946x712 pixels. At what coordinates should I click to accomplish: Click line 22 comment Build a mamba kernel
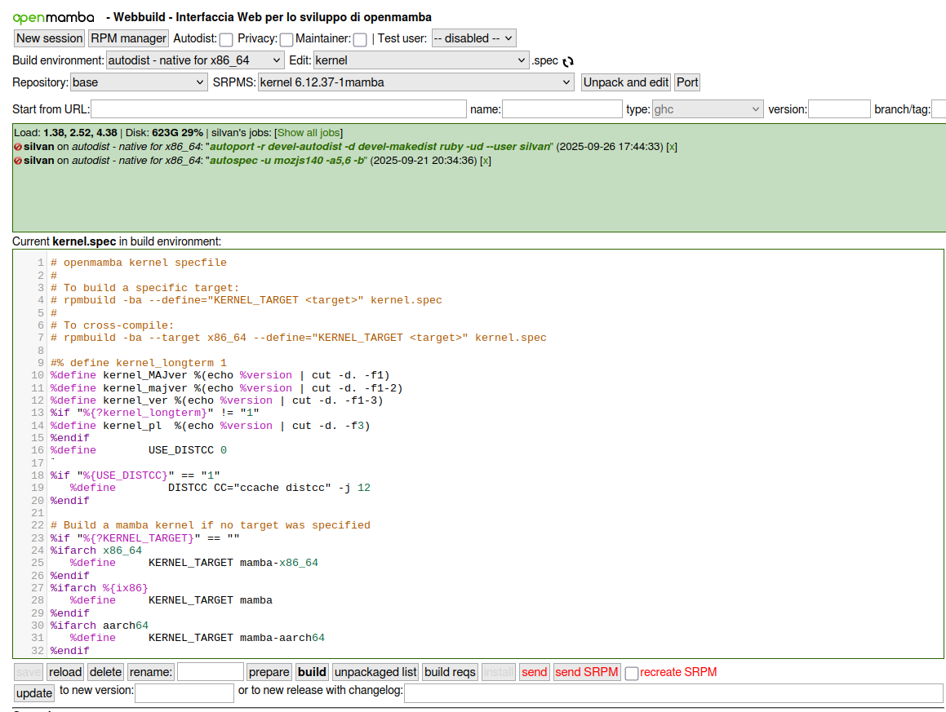[211, 526]
